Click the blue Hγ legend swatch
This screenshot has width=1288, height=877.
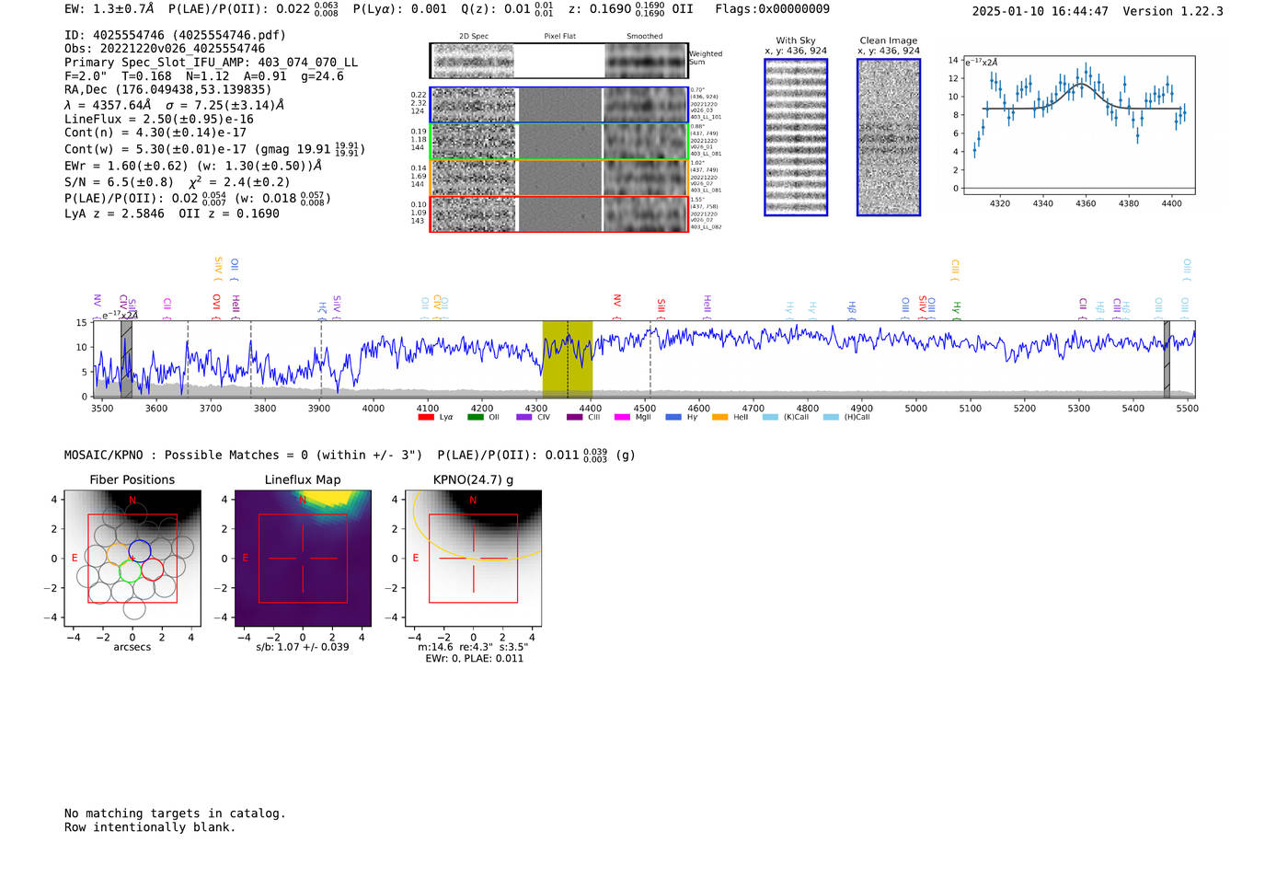pos(673,417)
